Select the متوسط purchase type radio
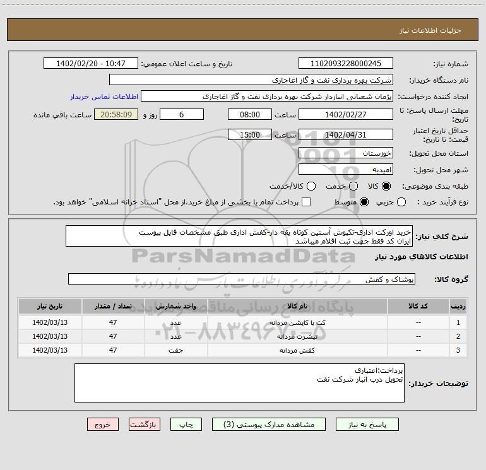The height and width of the screenshot is (470, 486). tap(364, 202)
